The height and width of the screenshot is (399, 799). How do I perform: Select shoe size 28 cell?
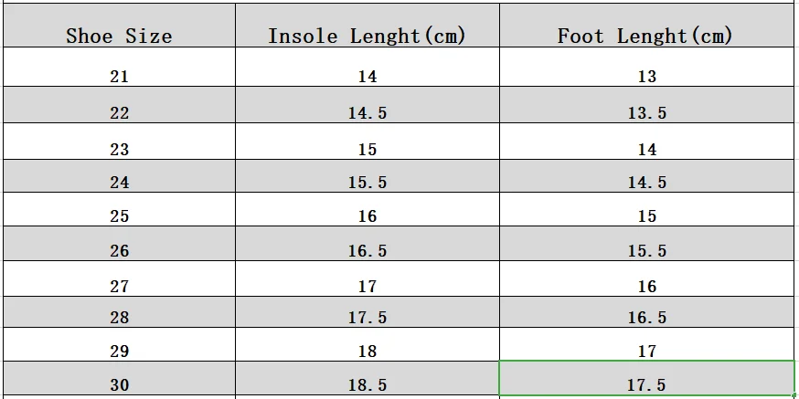[x=119, y=318]
